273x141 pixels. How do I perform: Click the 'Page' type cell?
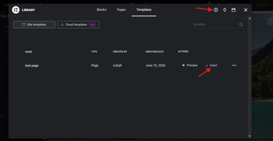coord(95,65)
